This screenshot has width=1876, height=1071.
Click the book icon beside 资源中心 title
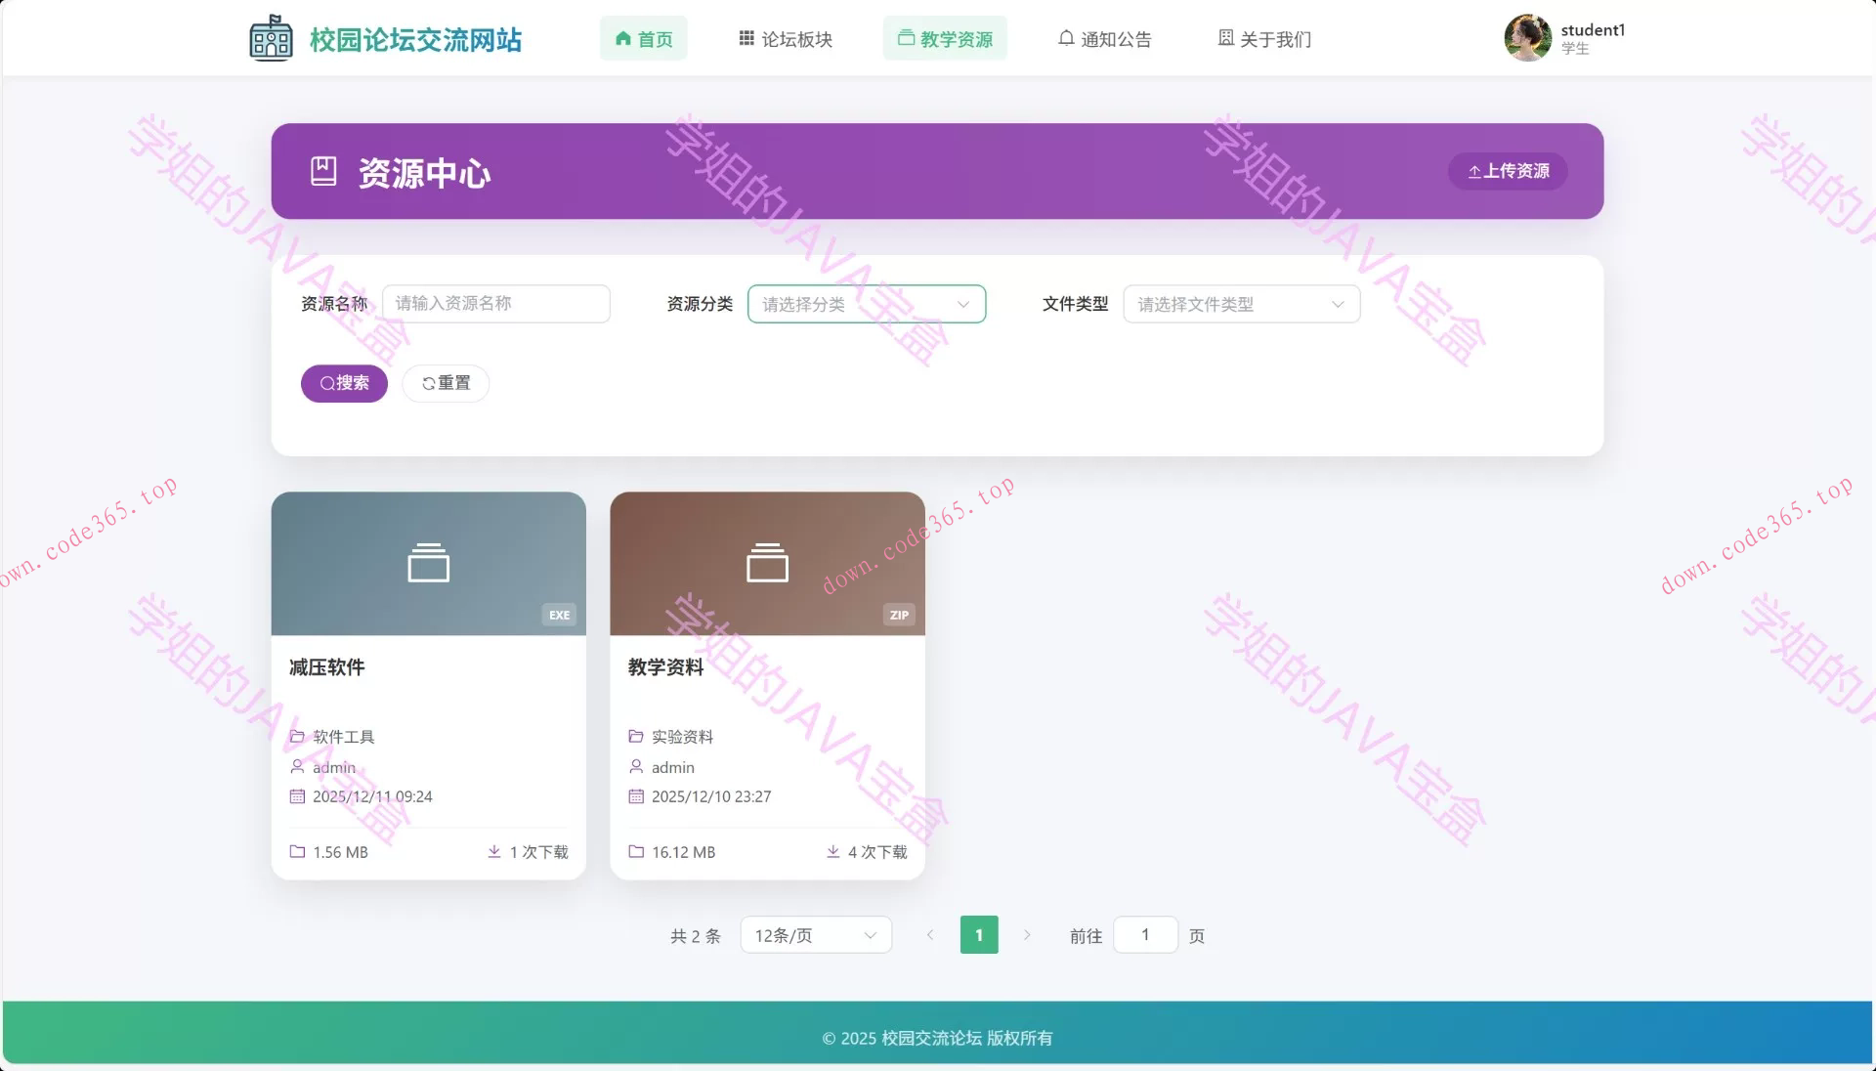tap(325, 171)
